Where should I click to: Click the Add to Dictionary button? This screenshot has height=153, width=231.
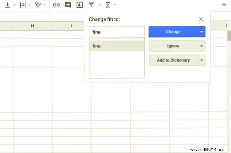coord(173,60)
